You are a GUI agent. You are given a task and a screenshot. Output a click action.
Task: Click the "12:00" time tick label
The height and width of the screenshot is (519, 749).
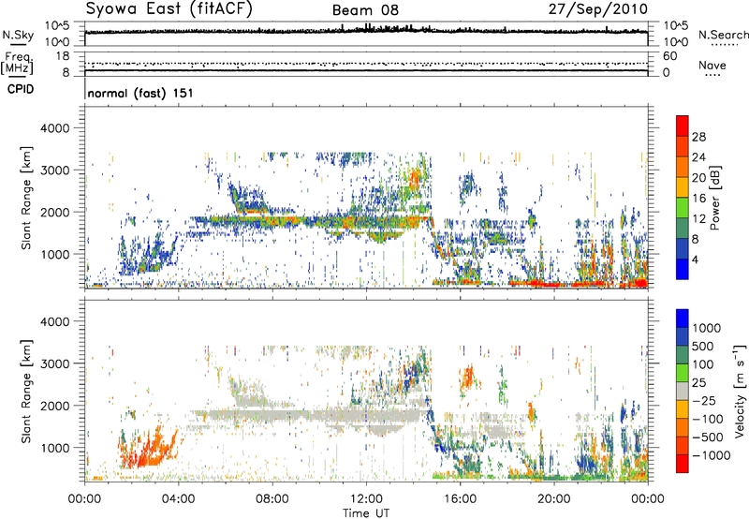coord(366,499)
